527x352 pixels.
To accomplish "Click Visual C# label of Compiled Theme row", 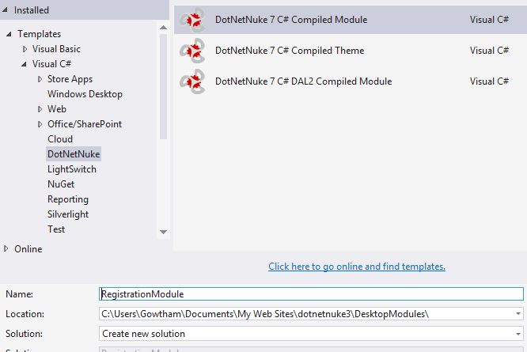I will (x=489, y=51).
